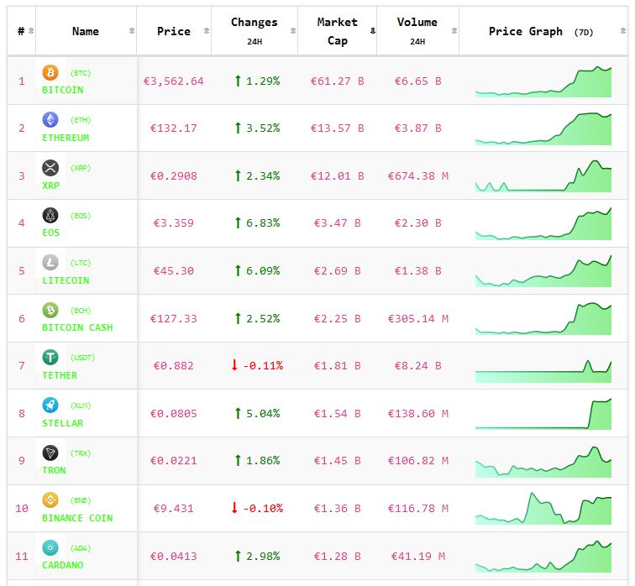635x586 pixels.
Task: Open the CARDANO name link
Action: tap(64, 565)
